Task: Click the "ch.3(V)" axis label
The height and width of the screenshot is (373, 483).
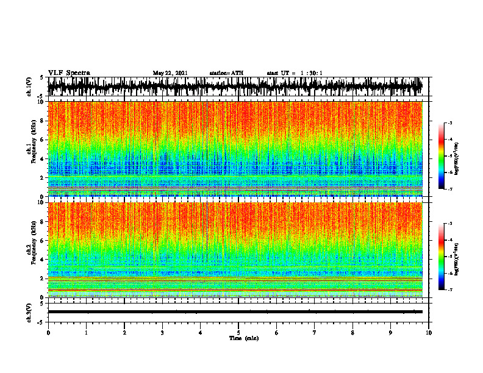Action: pos(29,313)
